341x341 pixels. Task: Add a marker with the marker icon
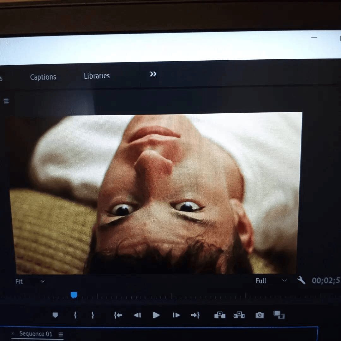click(x=55, y=315)
